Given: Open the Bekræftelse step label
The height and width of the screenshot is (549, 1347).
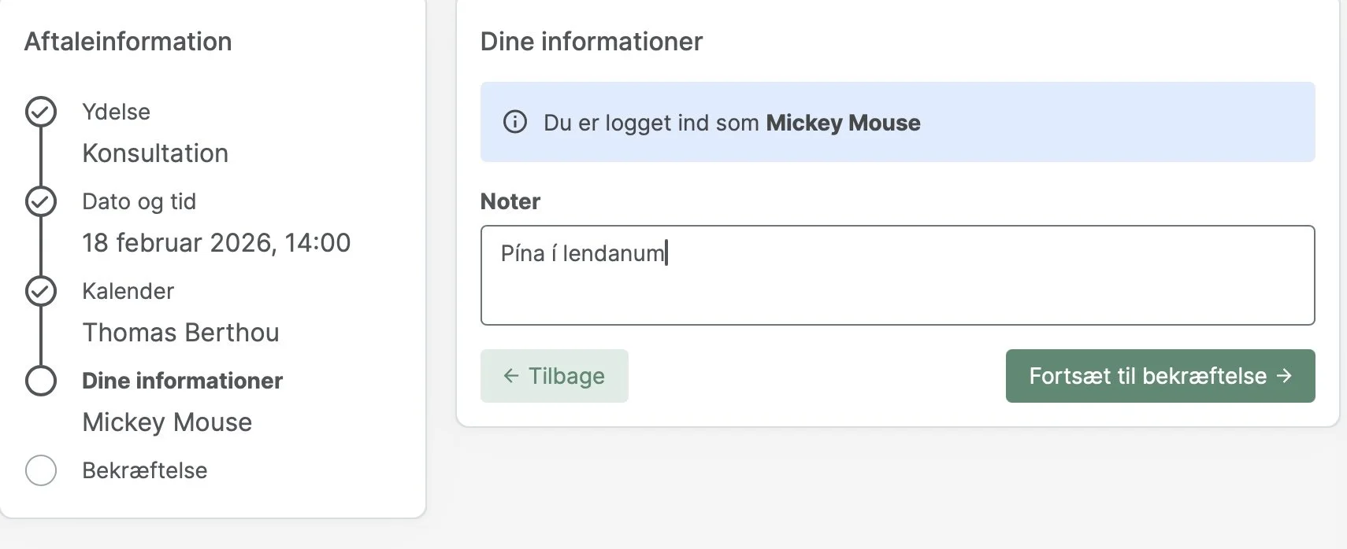Looking at the screenshot, I should [x=145, y=470].
